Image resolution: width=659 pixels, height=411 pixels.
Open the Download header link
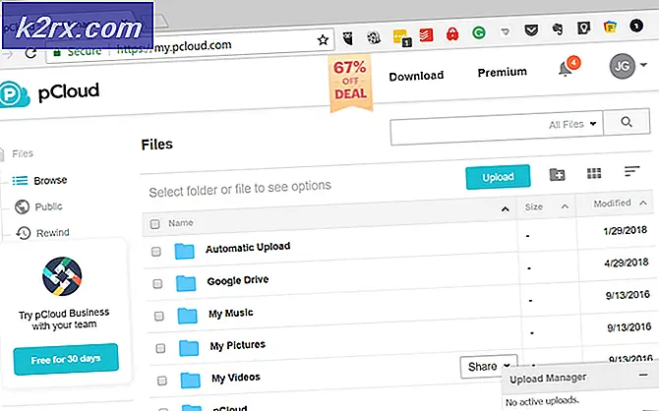pyautogui.click(x=416, y=76)
